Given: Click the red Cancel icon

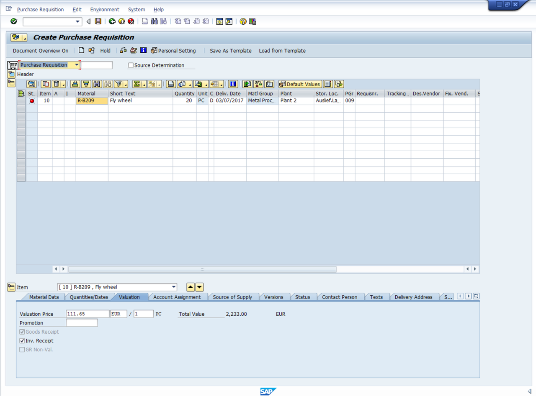Looking at the screenshot, I should 131,21.
